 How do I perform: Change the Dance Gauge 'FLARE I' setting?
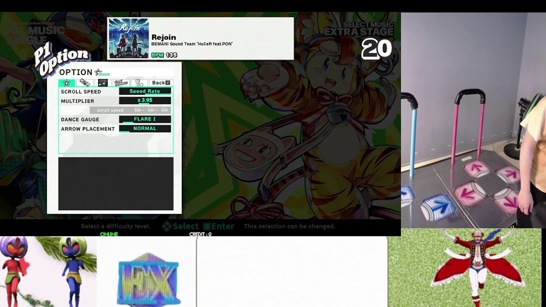point(145,119)
